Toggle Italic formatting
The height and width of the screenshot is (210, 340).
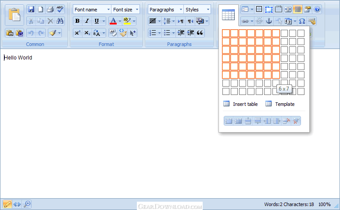tap(87, 21)
